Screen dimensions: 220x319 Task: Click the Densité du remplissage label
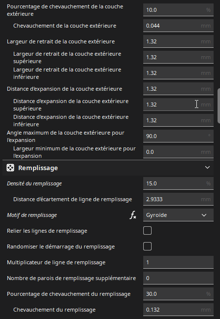point(34,183)
